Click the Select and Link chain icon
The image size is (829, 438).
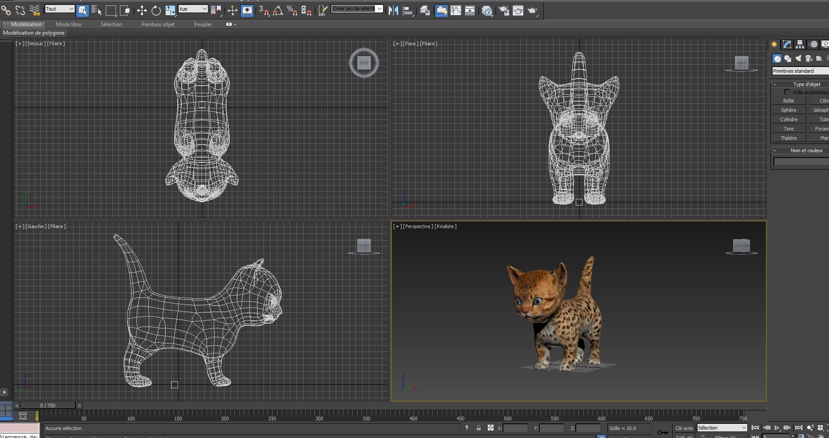tap(6, 10)
